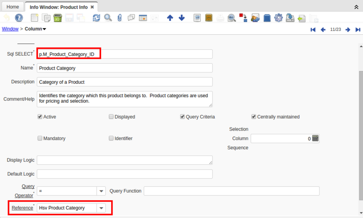The height and width of the screenshot is (218, 363).
Task: Toggle the Mandatory checkbox
Action: [x=40, y=138]
